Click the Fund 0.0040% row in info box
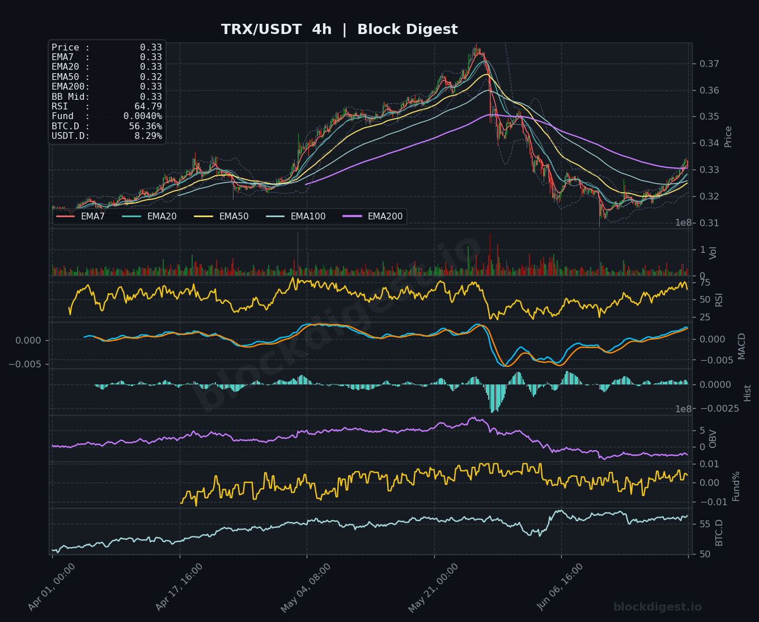Image resolution: width=759 pixels, height=622 pixels. (107, 116)
